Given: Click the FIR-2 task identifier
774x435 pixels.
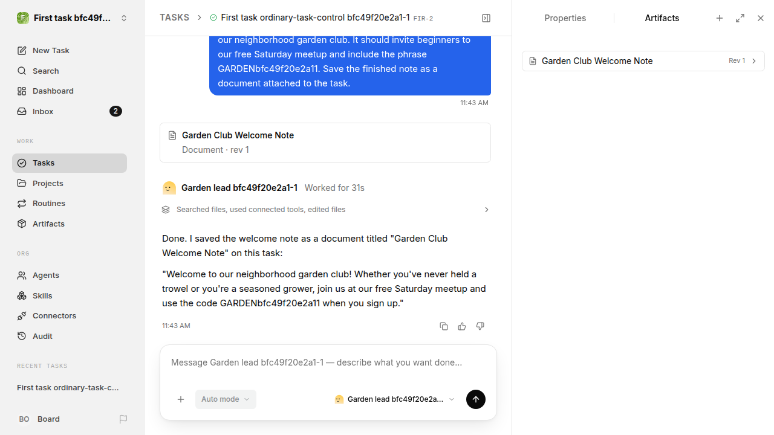Looking at the screenshot, I should pyautogui.click(x=423, y=19).
